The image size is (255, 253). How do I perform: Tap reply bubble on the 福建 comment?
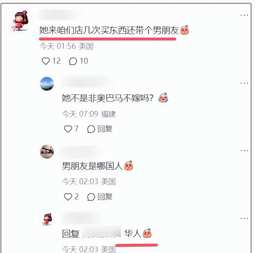(x=91, y=129)
